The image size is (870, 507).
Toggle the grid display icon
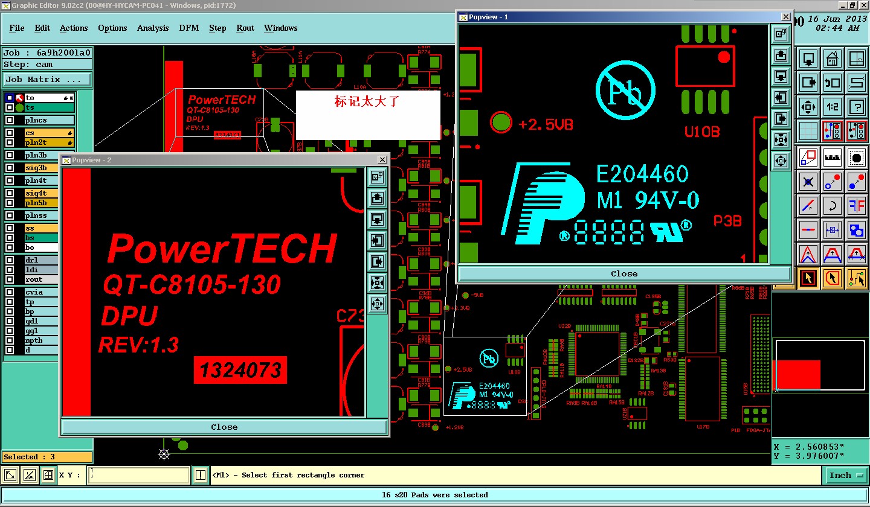point(808,131)
